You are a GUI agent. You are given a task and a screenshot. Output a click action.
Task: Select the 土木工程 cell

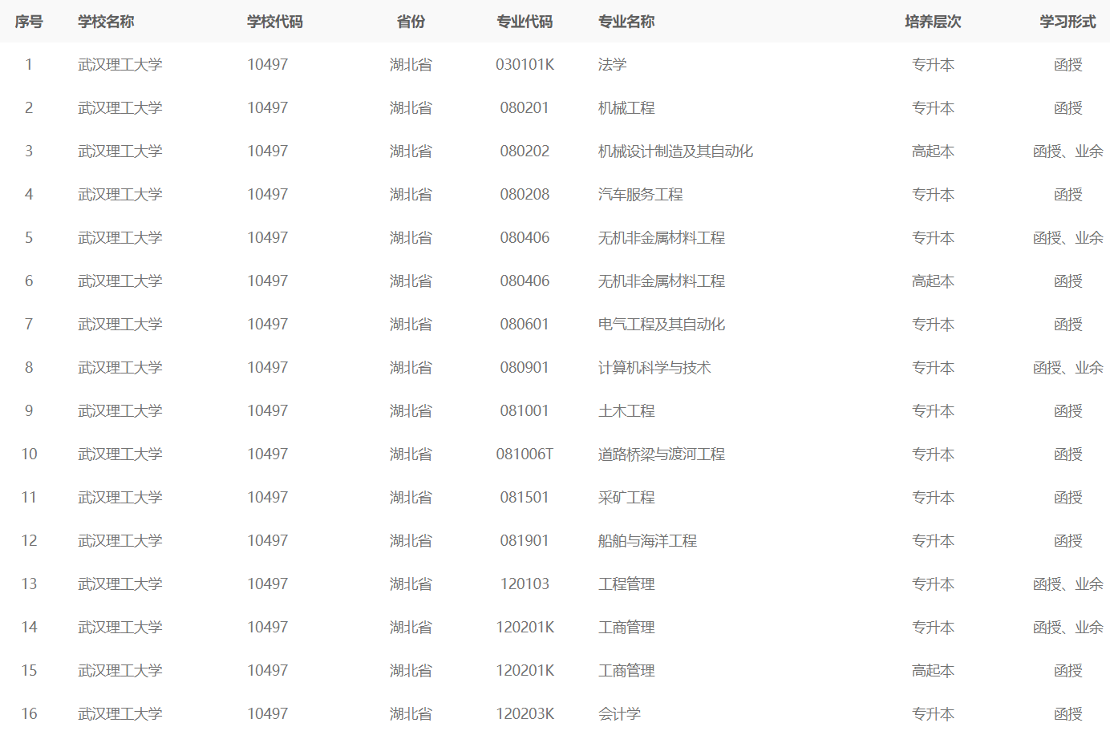[626, 411]
